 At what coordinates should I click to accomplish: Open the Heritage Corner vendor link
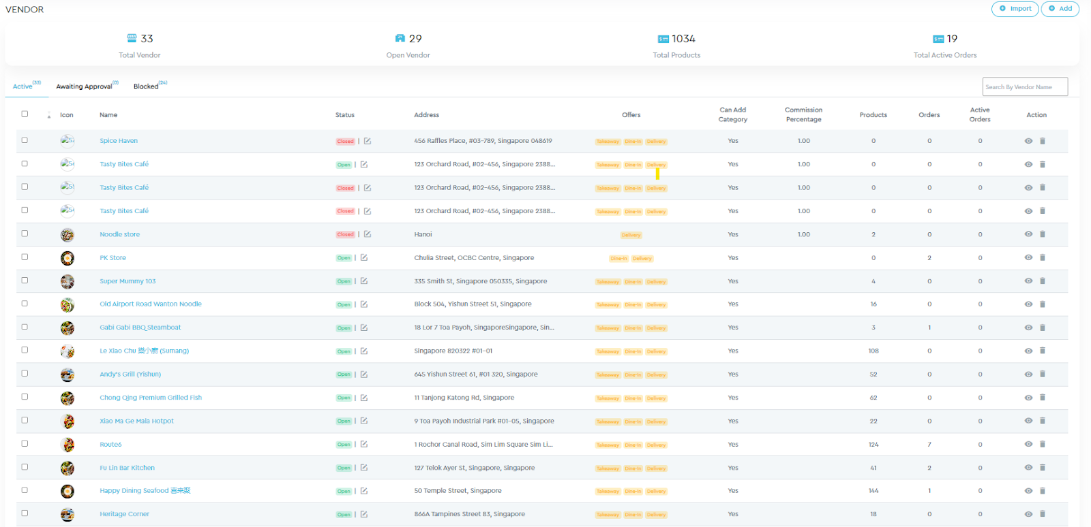point(124,514)
